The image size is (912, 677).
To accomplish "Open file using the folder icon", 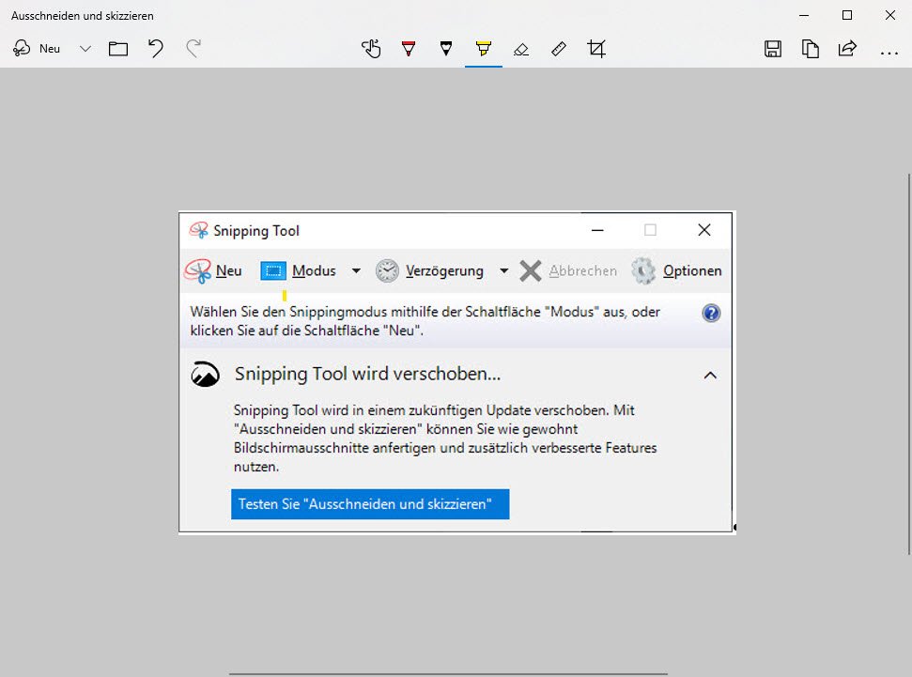I will tap(118, 49).
